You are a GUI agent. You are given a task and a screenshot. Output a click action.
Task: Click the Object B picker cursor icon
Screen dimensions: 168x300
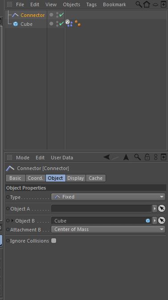point(161,221)
